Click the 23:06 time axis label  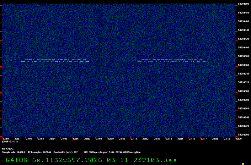(76, 139)
